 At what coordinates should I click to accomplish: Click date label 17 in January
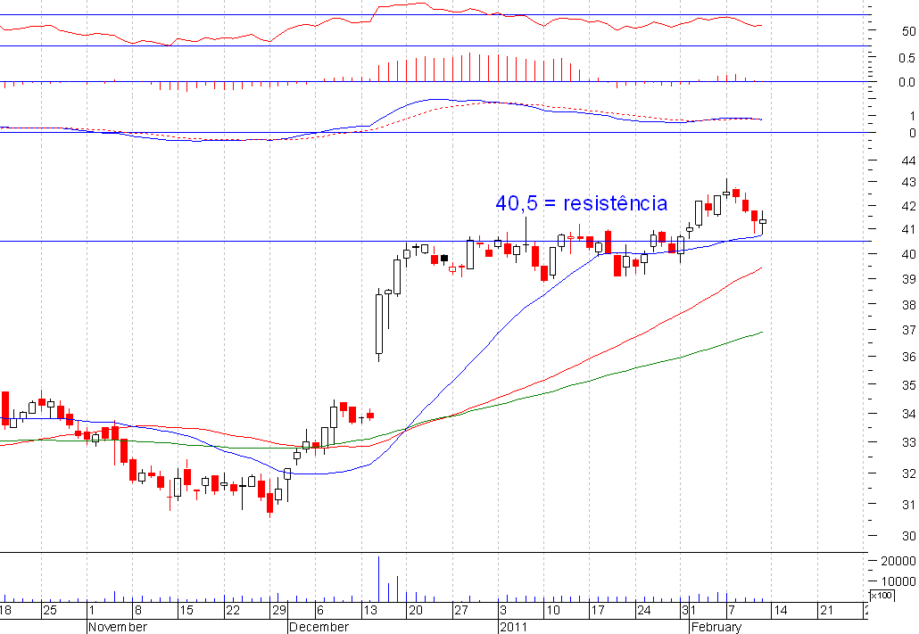tap(597, 610)
